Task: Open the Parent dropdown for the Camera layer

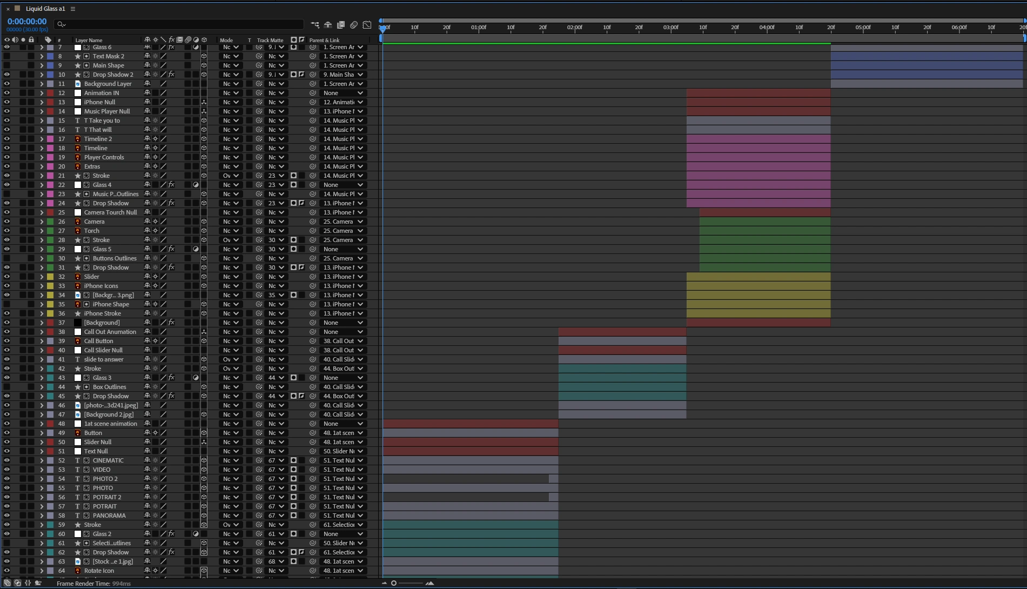Action: click(343, 222)
